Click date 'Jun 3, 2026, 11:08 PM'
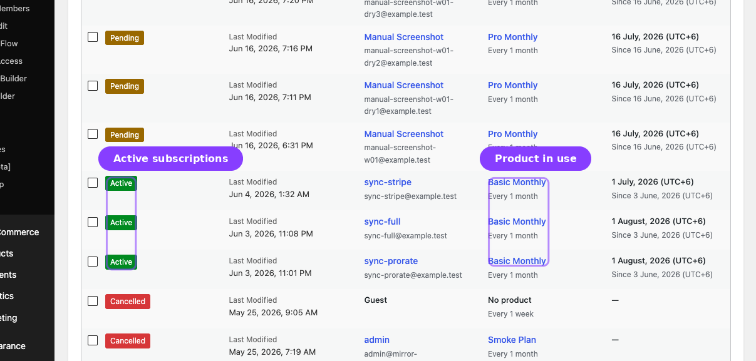756x361 pixels. (x=271, y=233)
